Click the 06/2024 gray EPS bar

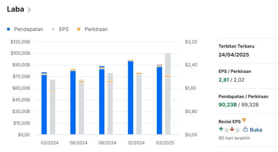pos(81,107)
